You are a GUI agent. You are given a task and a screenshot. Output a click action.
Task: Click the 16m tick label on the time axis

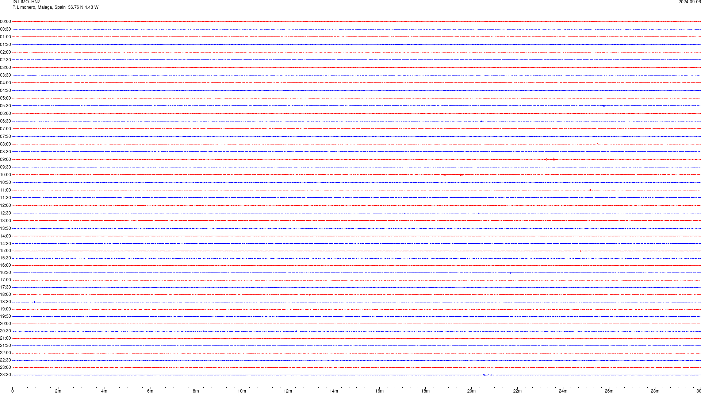click(x=380, y=391)
